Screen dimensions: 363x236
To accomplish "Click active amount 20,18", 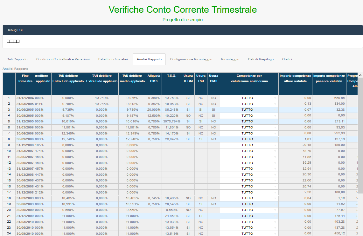I will point(295,145).
